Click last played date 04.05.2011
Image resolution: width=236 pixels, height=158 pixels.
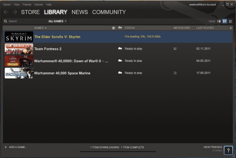click(x=203, y=61)
